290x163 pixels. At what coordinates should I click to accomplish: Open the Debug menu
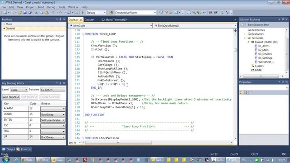(51, 7)
